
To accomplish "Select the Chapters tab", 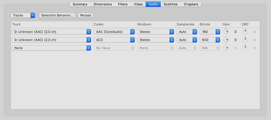I will point(191,4).
